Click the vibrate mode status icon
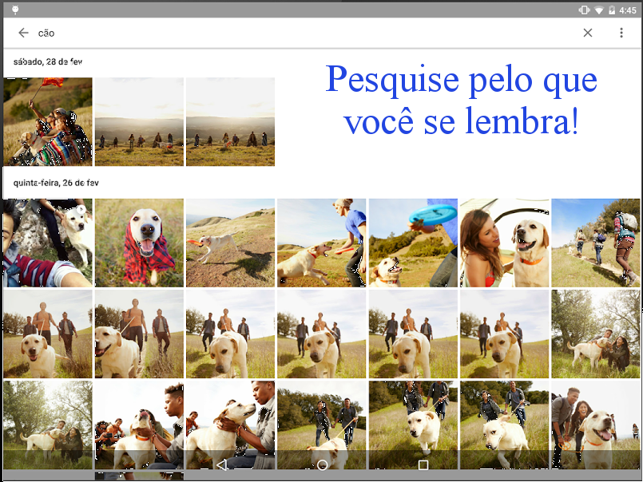Viewport: 643px width, 482px height. tap(584, 10)
